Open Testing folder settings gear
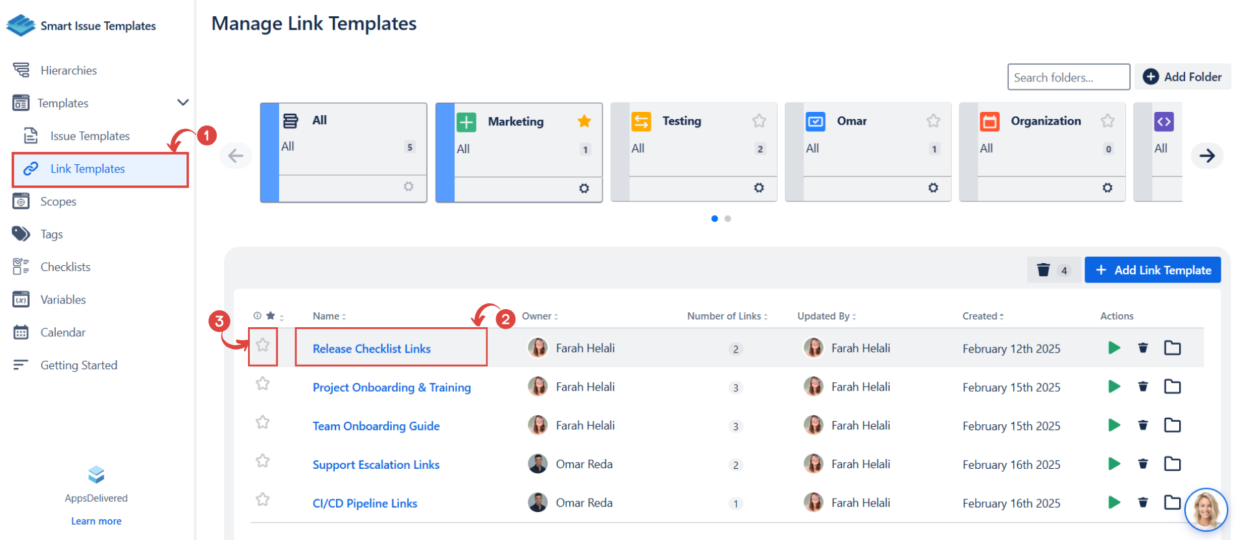Screen dimensions: 1242x540 point(759,188)
